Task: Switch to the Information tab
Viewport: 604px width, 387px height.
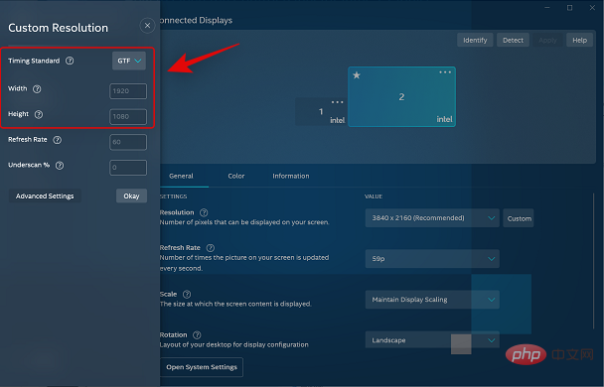Action: point(291,176)
